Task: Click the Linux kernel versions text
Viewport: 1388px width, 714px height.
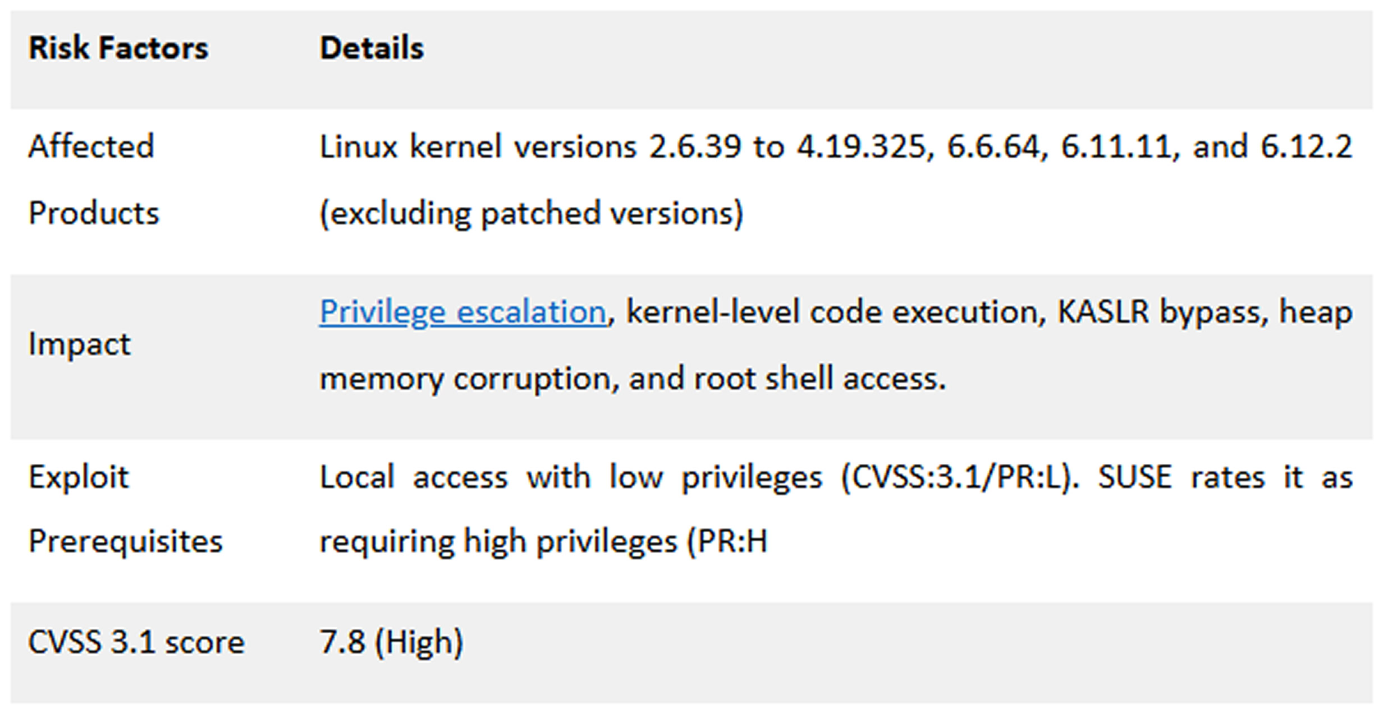Action: (x=478, y=147)
